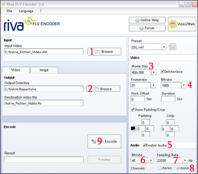Click Browse for Output Directory

point(103,89)
